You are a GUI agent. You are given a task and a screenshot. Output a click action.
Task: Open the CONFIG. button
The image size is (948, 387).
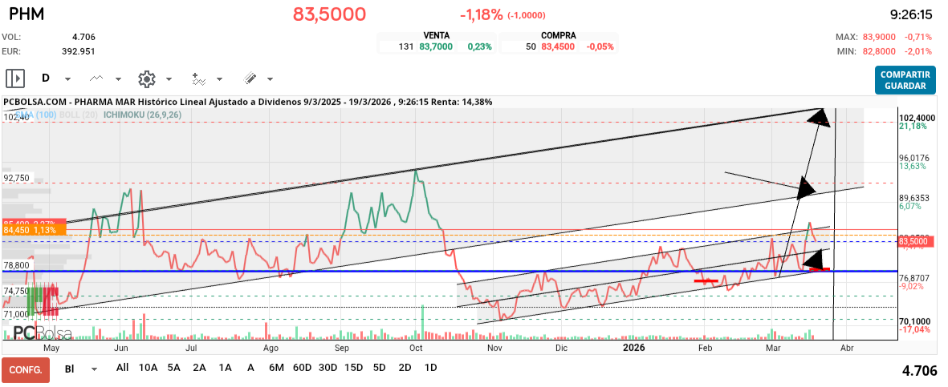pyautogui.click(x=26, y=369)
